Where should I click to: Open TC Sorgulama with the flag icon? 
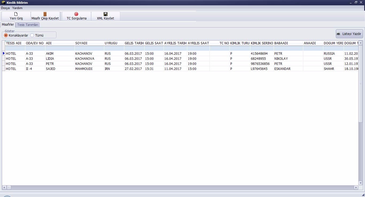point(76,14)
